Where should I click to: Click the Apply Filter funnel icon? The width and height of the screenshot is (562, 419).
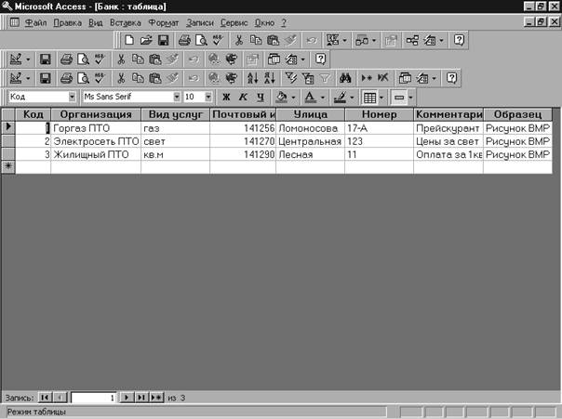click(325, 78)
